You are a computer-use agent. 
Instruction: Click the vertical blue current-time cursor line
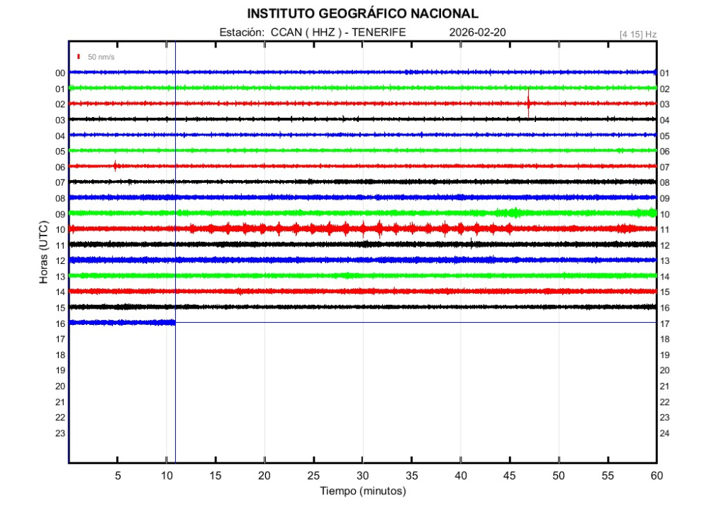click(175, 390)
